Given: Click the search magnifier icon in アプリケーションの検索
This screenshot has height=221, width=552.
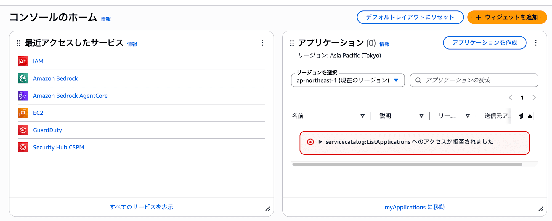Looking at the screenshot, I should 418,80.
